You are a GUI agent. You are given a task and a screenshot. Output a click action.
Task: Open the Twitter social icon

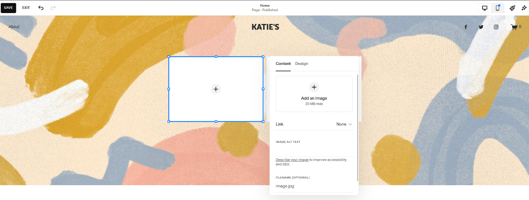pos(481,27)
